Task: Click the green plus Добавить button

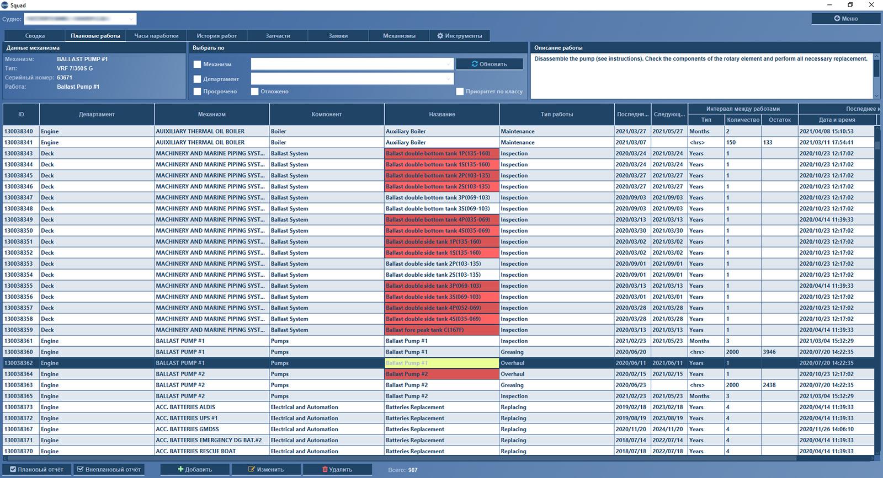Action: pos(195,469)
